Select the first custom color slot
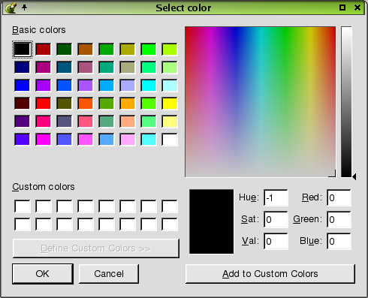This screenshot has height=298, width=368. click(23, 206)
